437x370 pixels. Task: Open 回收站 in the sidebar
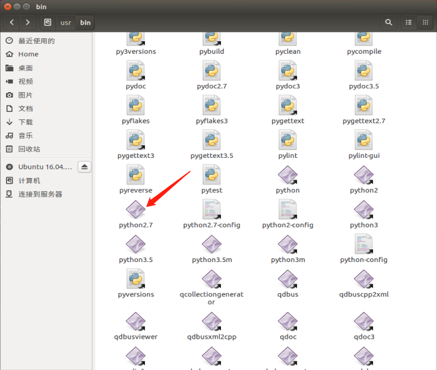click(46, 149)
